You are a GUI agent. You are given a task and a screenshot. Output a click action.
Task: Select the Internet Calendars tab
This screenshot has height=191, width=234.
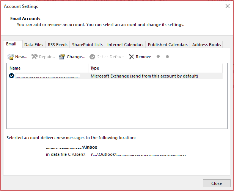(125, 45)
